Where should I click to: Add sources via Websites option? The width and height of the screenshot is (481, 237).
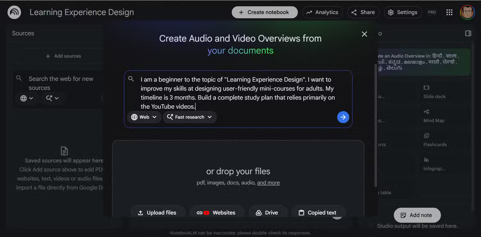point(217,212)
